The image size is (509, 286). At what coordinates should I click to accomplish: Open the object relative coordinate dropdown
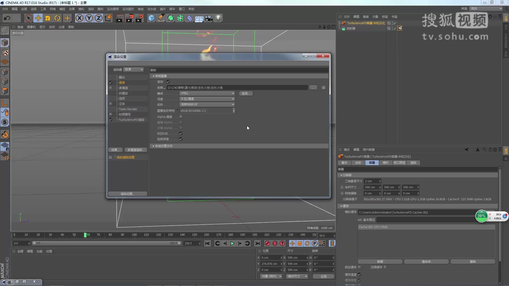pyautogui.click(x=271, y=276)
